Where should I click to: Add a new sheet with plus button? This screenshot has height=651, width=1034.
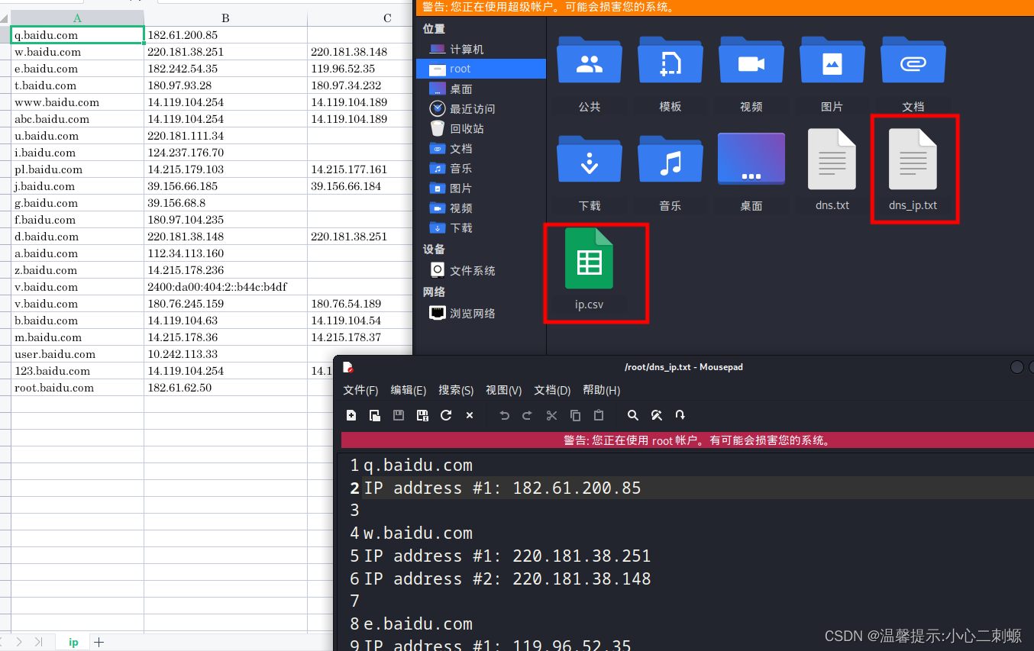click(x=99, y=643)
